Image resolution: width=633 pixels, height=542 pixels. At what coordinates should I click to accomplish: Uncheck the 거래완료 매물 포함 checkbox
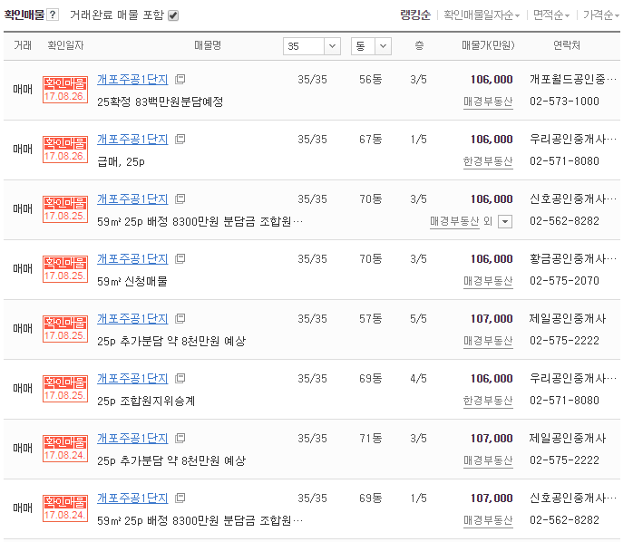click(x=173, y=15)
